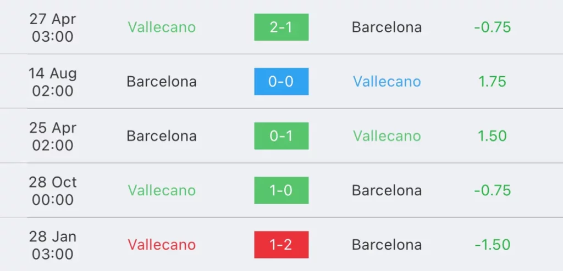Viewport: 563px width, 271px height.
Task: Open the blue 0-0 score badge
Action: coord(281,81)
